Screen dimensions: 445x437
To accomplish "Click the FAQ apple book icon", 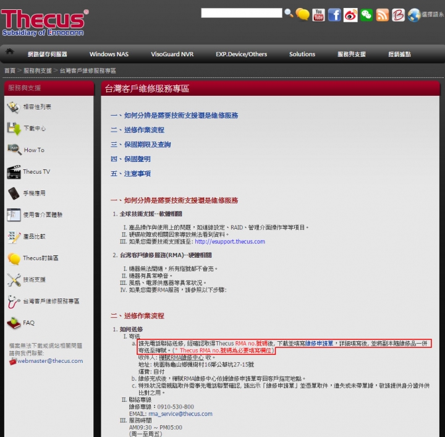I will pyautogui.click(x=14, y=323).
